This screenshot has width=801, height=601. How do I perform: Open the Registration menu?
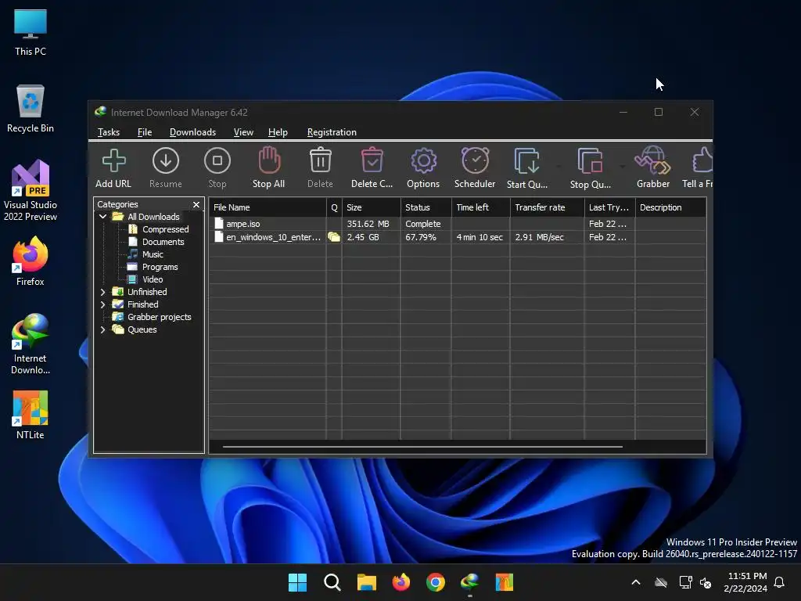[x=332, y=132]
